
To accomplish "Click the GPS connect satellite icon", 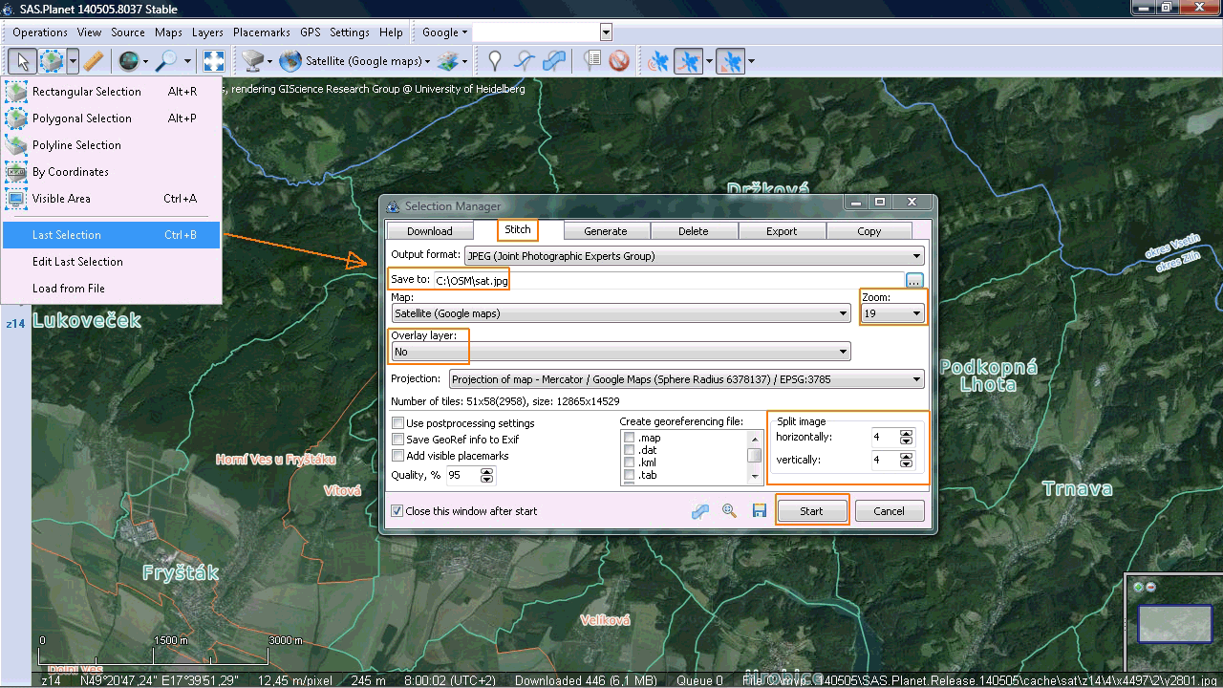I will 657,61.
